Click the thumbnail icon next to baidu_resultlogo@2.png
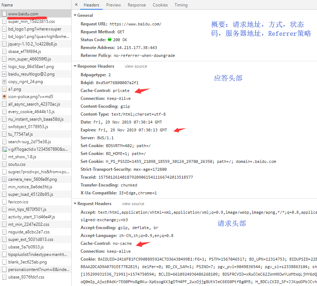The image size is (317, 286). 5,74
